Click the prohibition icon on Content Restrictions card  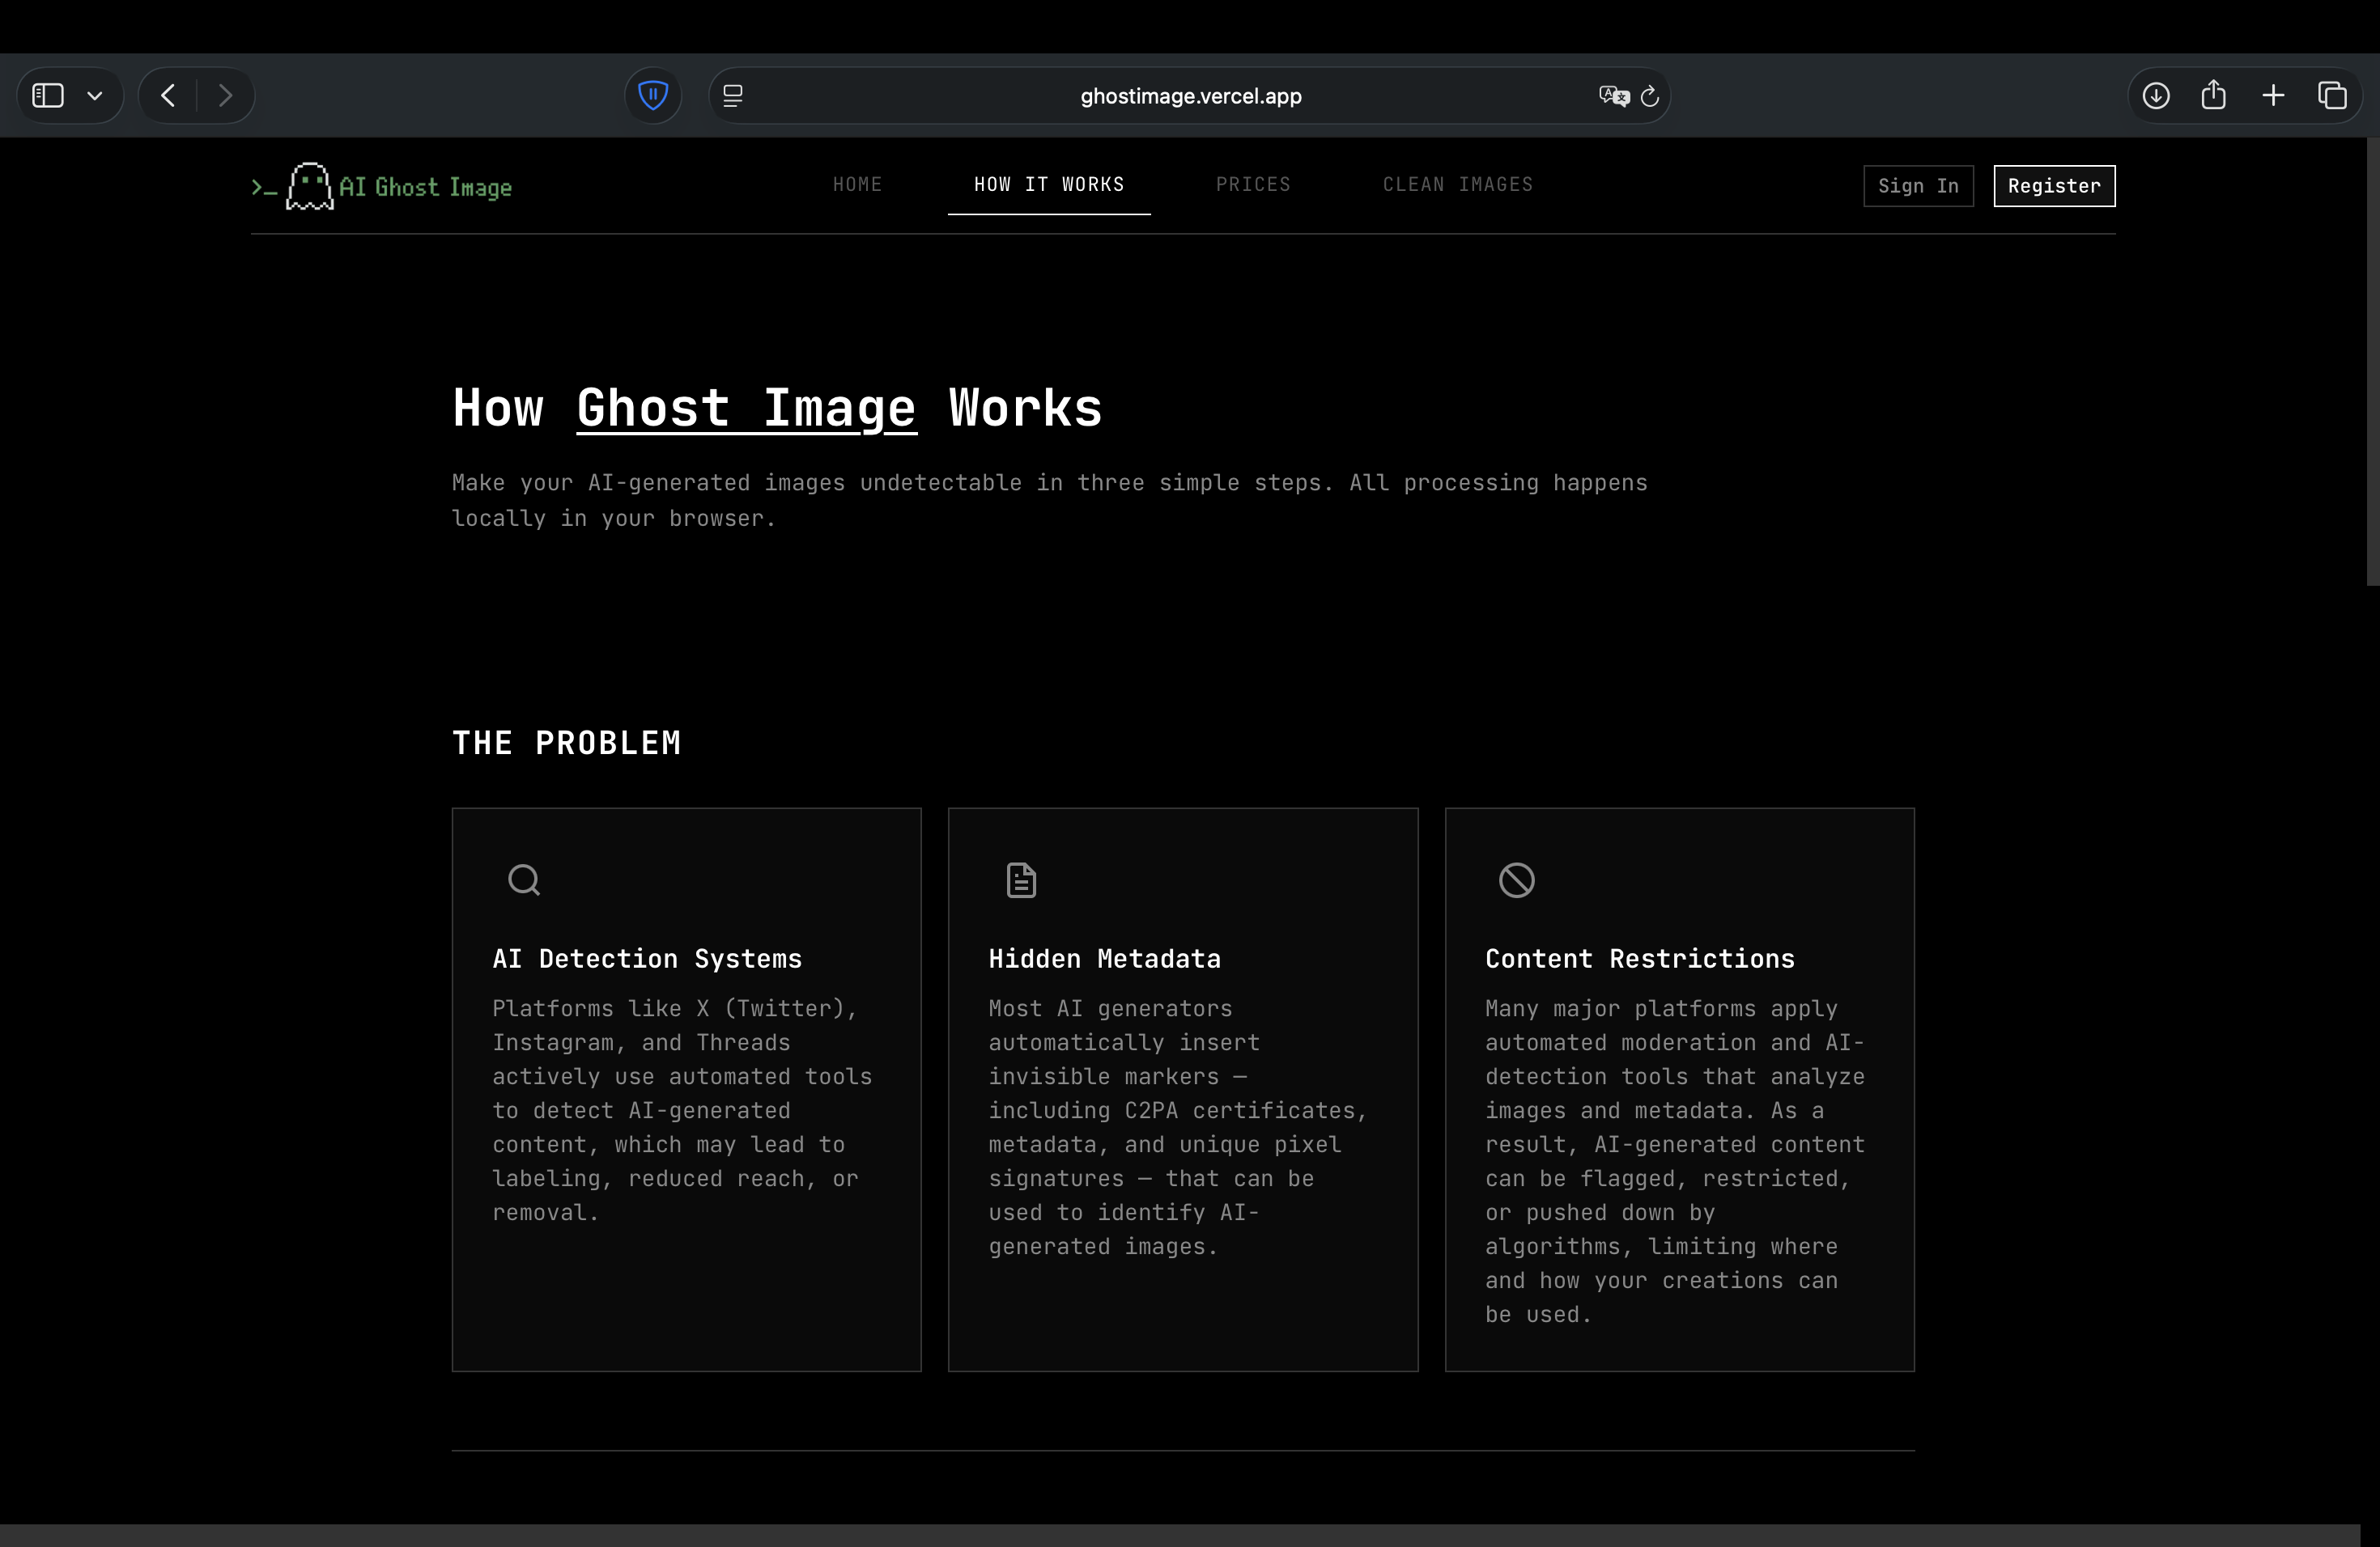point(1516,879)
